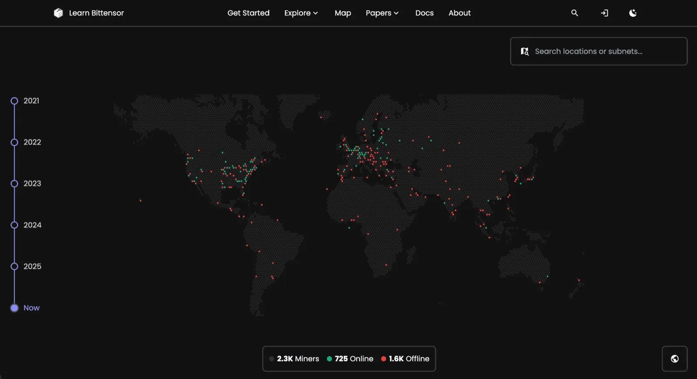Click the map search icon in the search box
This screenshot has width=697, height=379.
pos(525,51)
